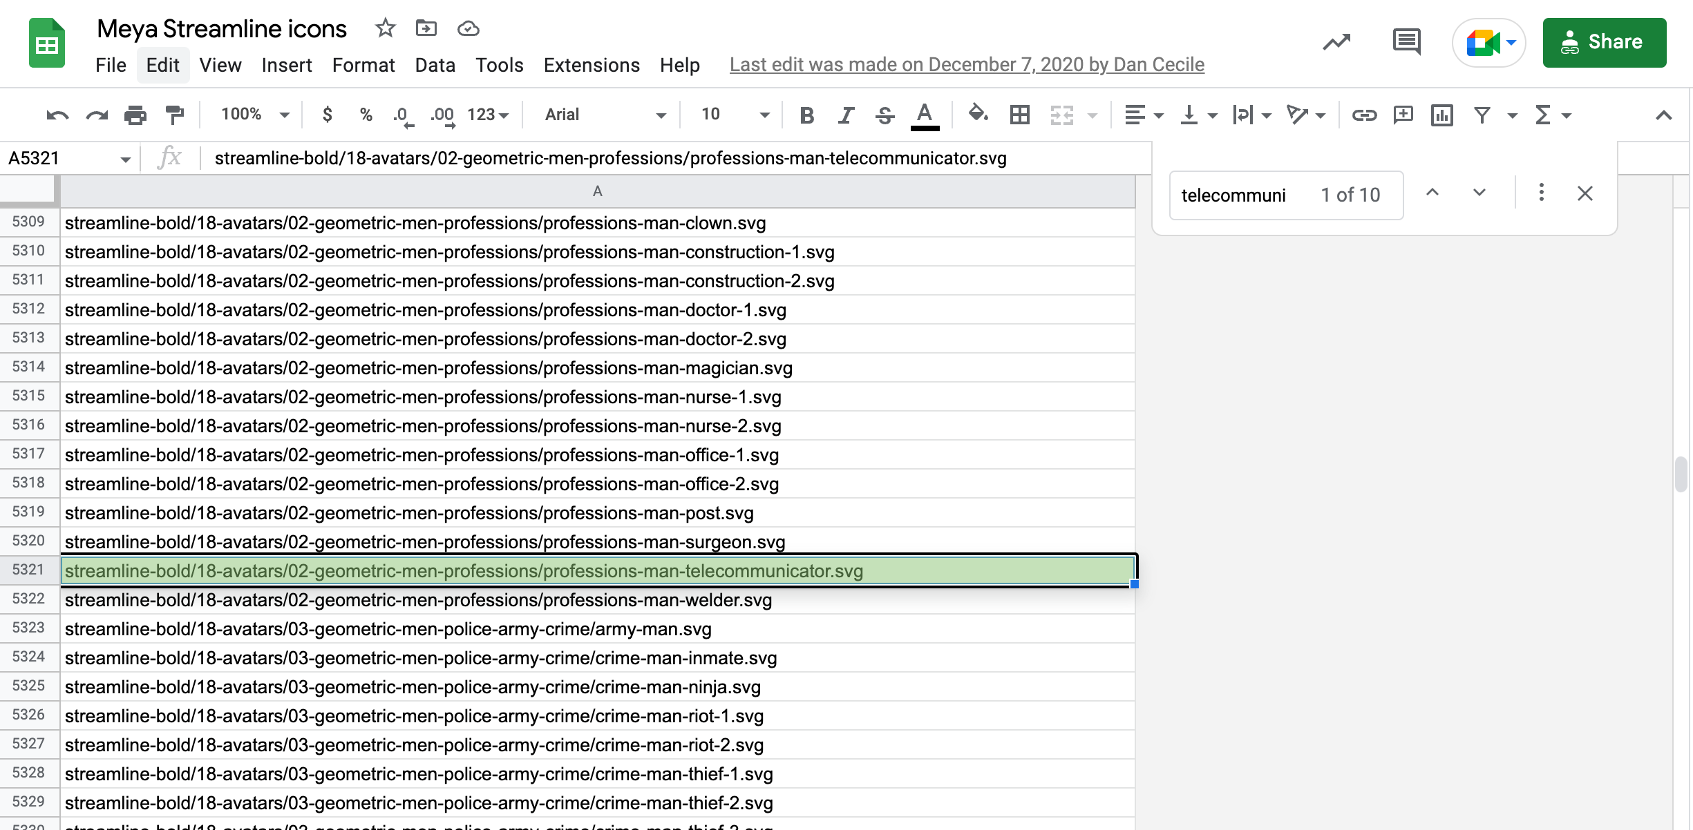Open the Extensions menu
The height and width of the screenshot is (830, 1693).
coord(592,65)
